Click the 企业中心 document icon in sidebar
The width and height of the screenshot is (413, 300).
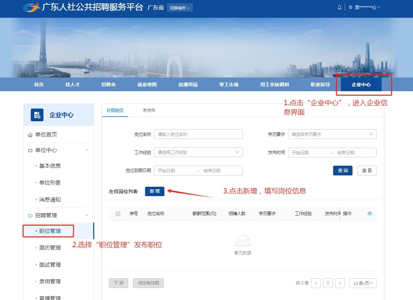point(37,115)
